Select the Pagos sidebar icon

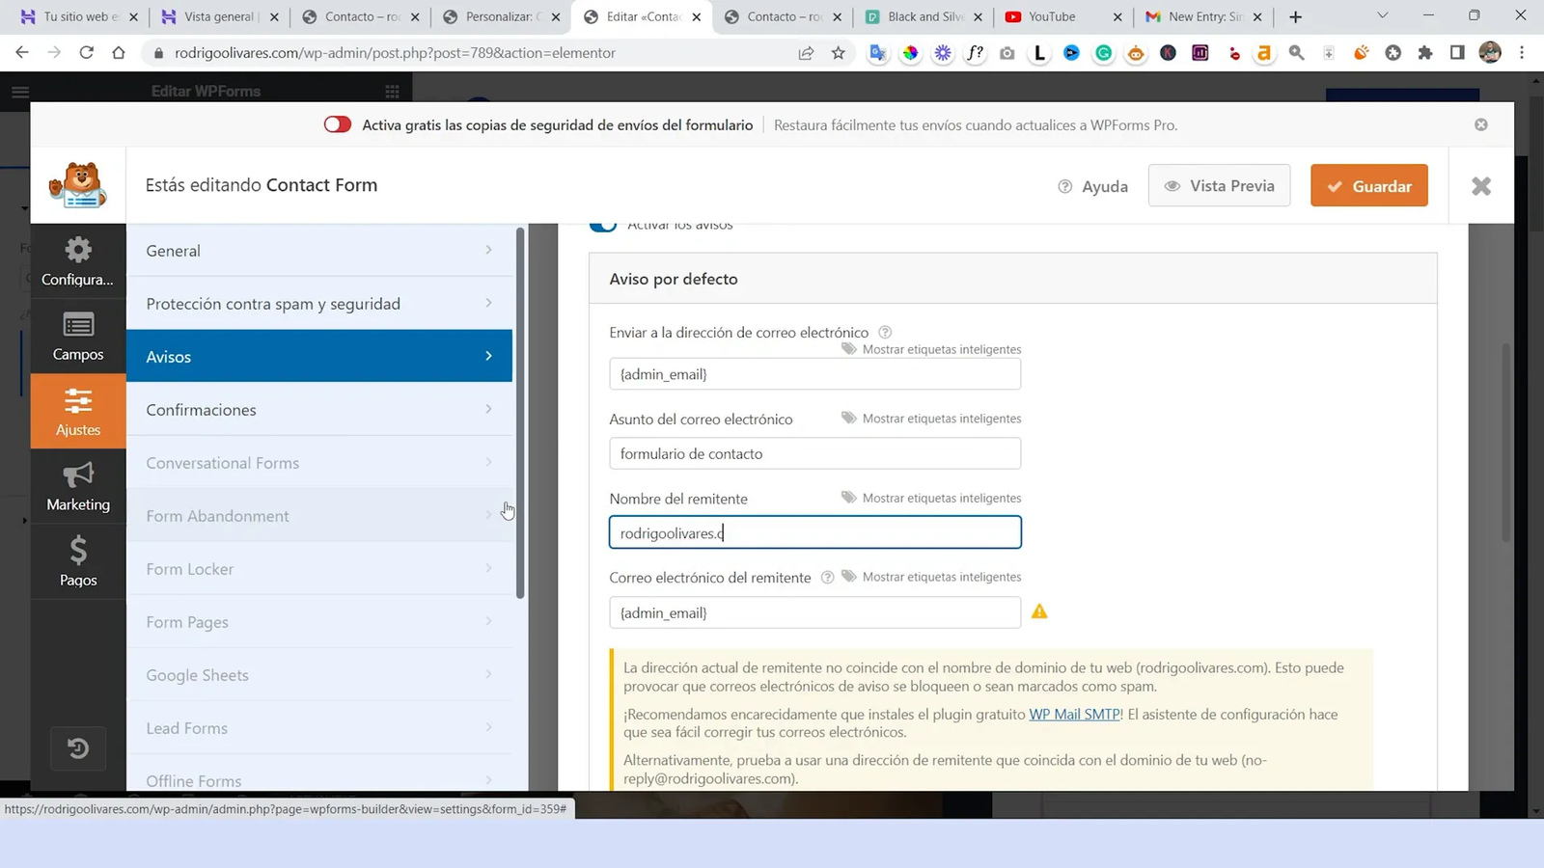77,561
